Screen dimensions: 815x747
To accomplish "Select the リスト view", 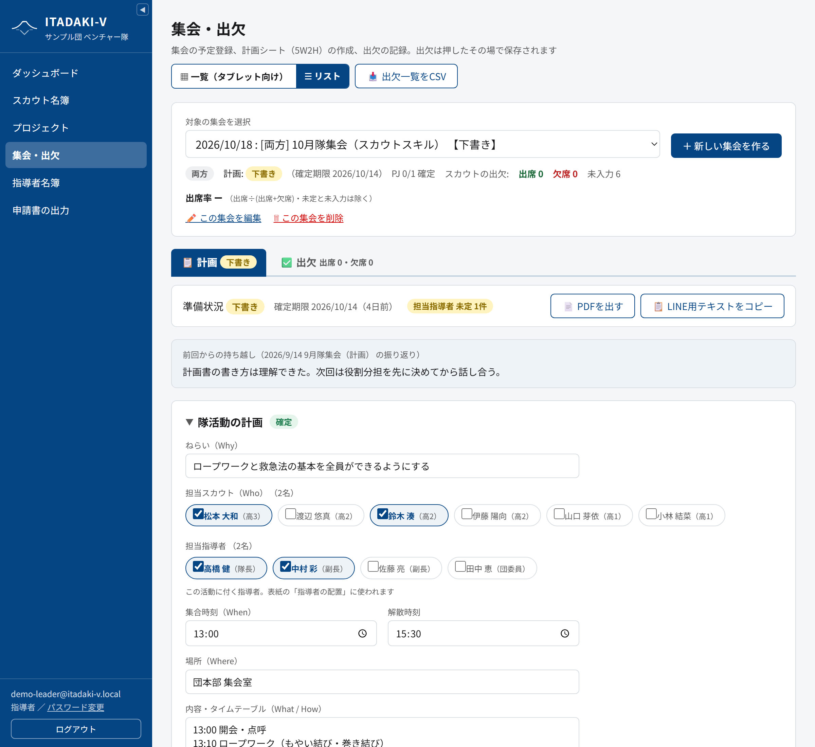I will pos(323,76).
